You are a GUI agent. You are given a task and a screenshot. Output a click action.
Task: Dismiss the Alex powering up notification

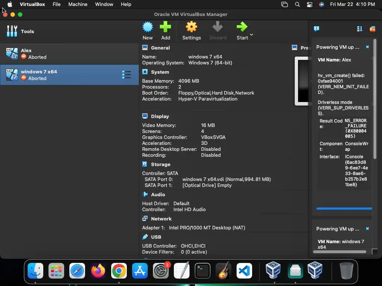[x=367, y=47]
